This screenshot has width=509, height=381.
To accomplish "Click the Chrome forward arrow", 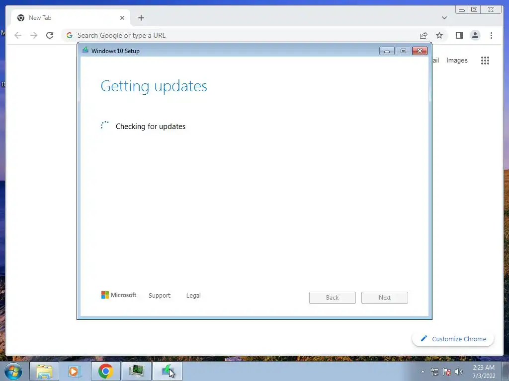I will coord(34,35).
